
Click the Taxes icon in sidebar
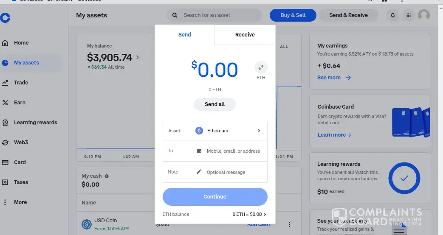5,182
